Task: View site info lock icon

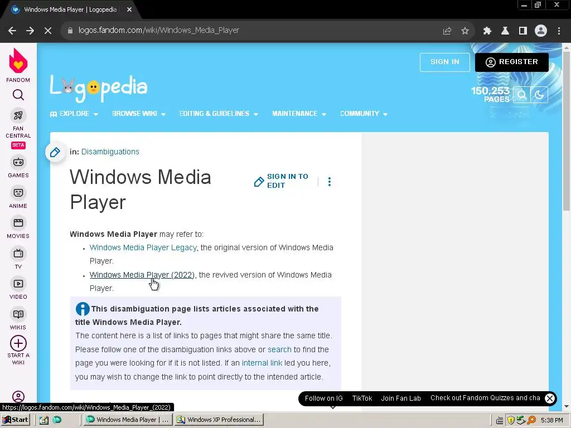Action: pos(70,31)
